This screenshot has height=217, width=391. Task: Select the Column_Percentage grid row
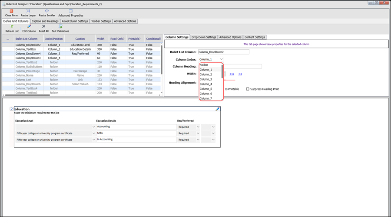(82, 71)
